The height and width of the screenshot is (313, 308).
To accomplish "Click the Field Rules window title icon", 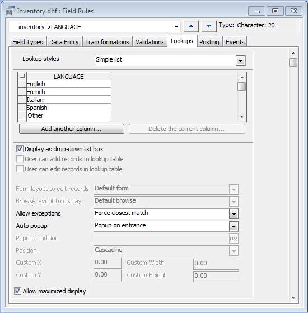I will pyautogui.click(x=11, y=11).
